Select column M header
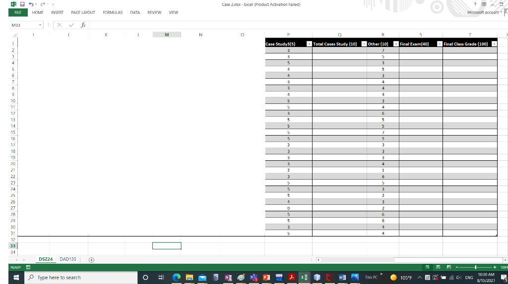 pos(167,35)
